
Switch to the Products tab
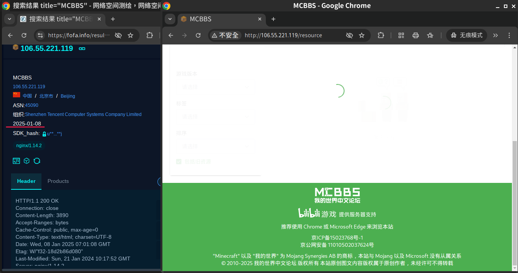point(58,181)
